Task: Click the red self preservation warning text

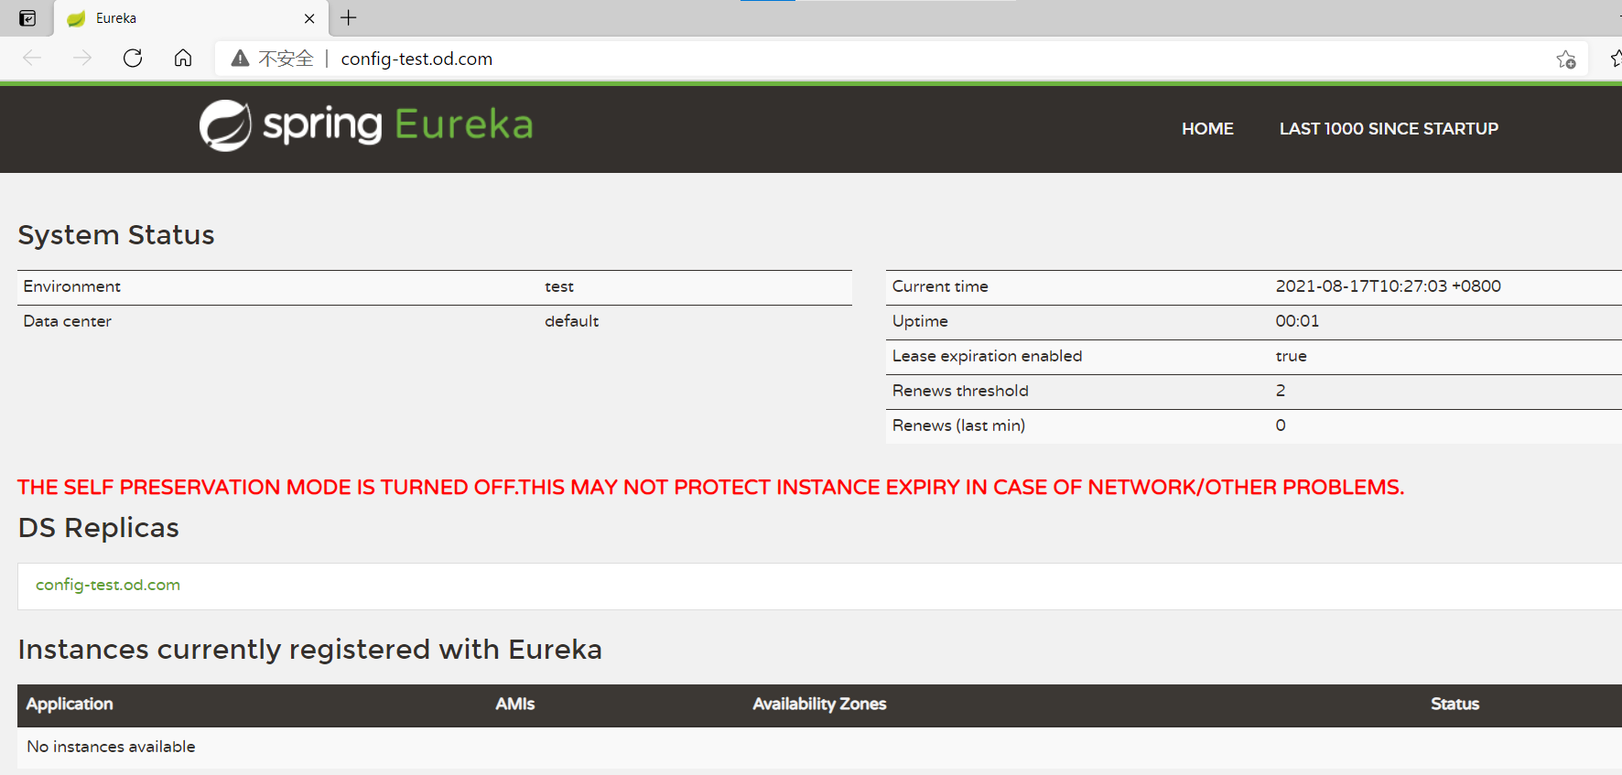Action: 710,487
